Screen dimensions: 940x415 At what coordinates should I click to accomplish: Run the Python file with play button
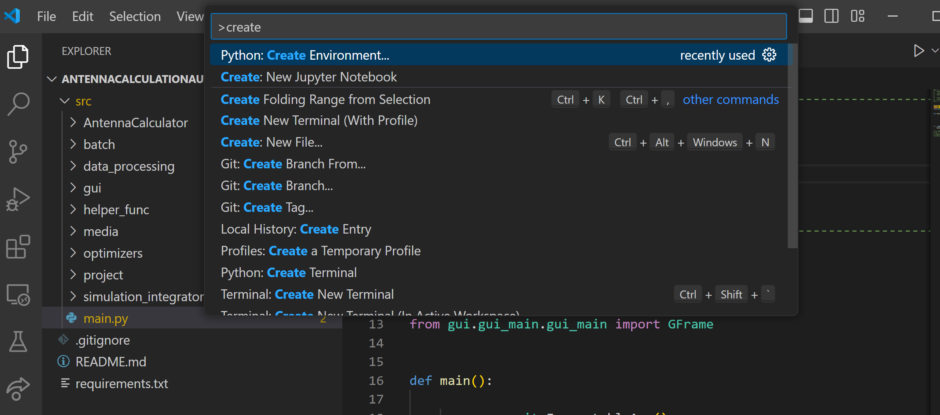click(x=918, y=51)
